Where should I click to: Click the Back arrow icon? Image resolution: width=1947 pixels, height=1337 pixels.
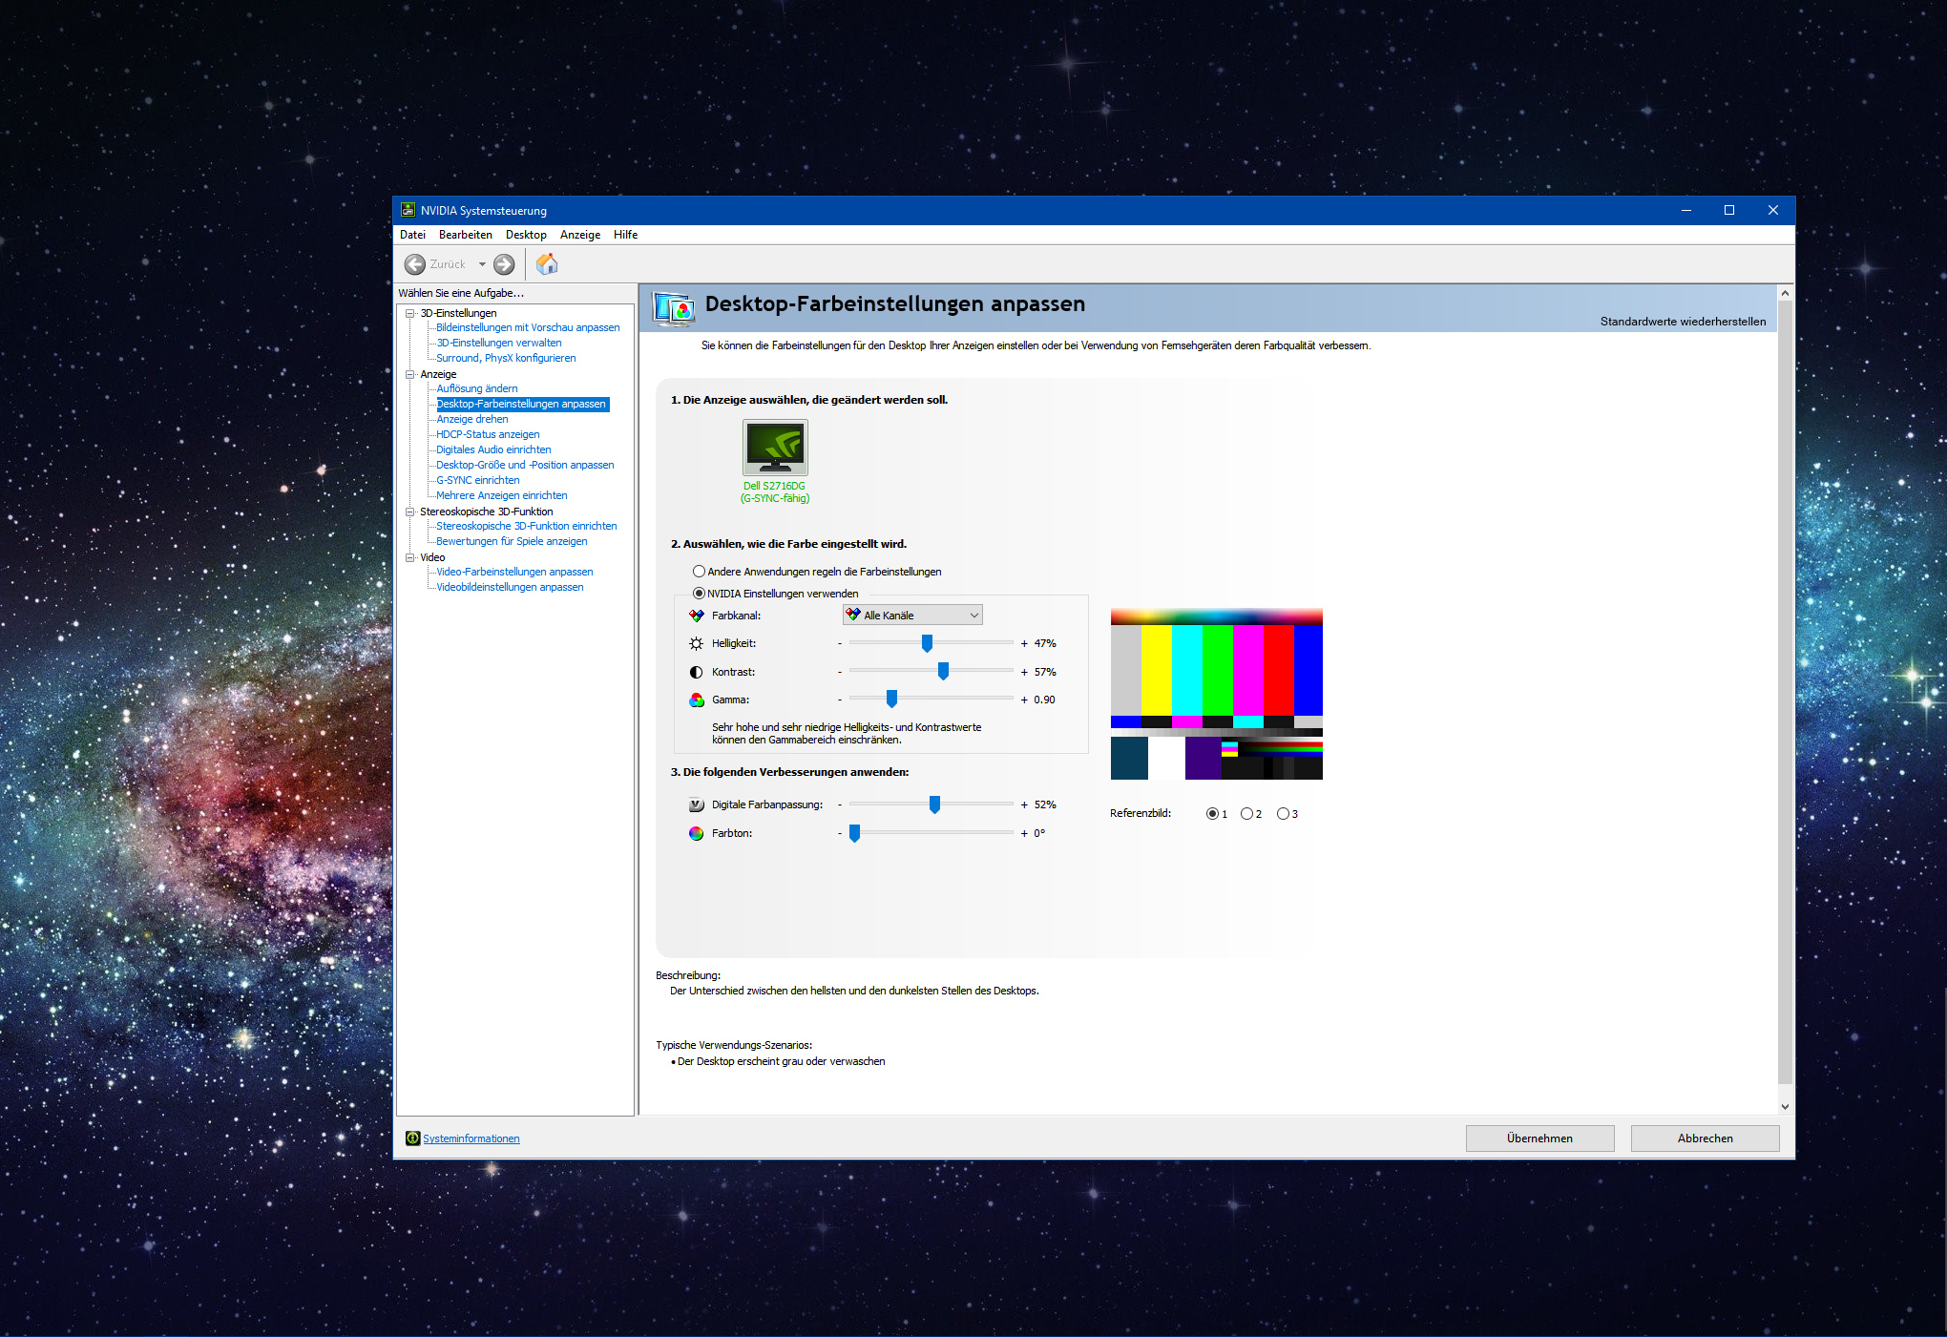tap(415, 264)
